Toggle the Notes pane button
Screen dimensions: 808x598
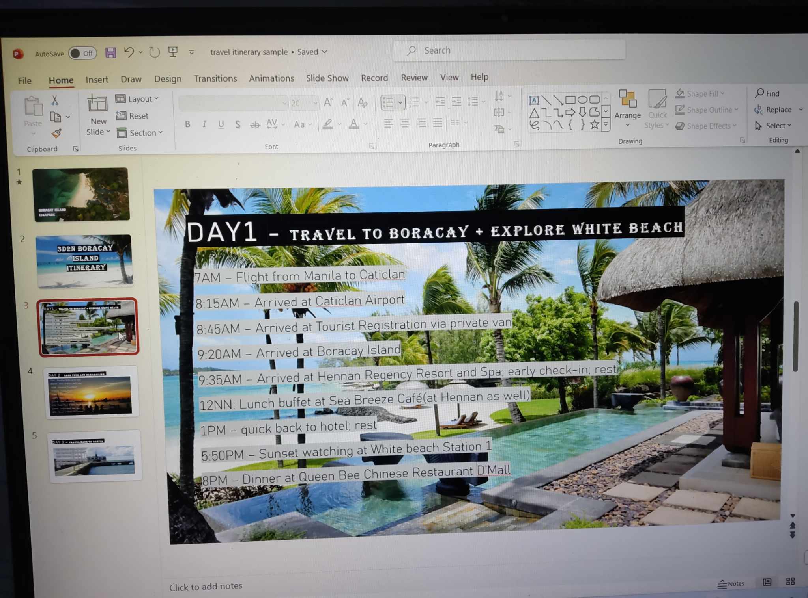(x=731, y=583)
